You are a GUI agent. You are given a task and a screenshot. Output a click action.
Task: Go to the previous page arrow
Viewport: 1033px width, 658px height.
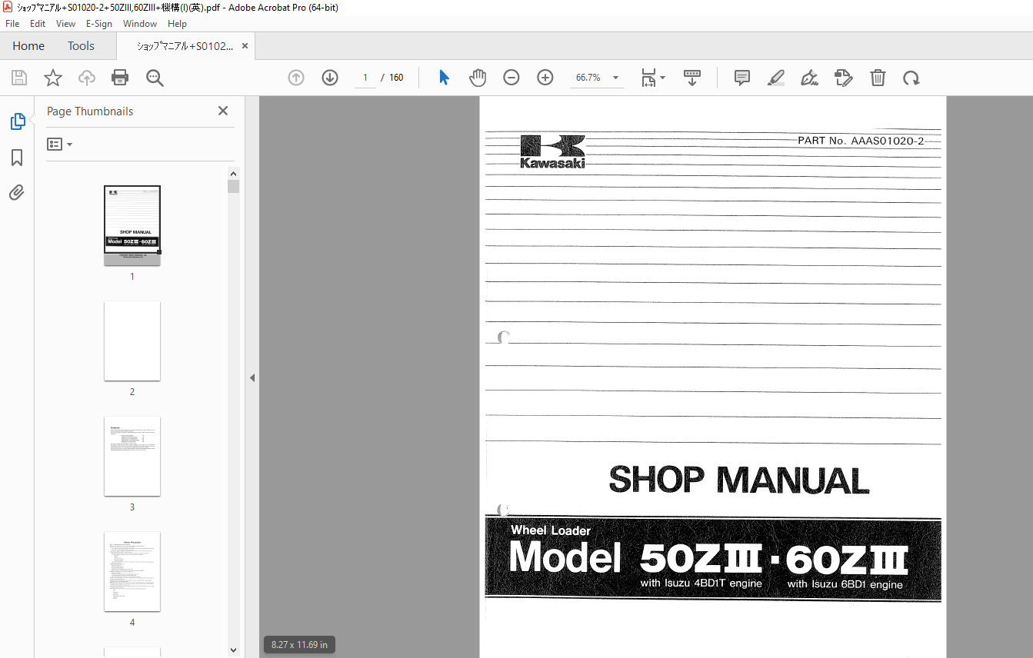(x=296, y=78)
